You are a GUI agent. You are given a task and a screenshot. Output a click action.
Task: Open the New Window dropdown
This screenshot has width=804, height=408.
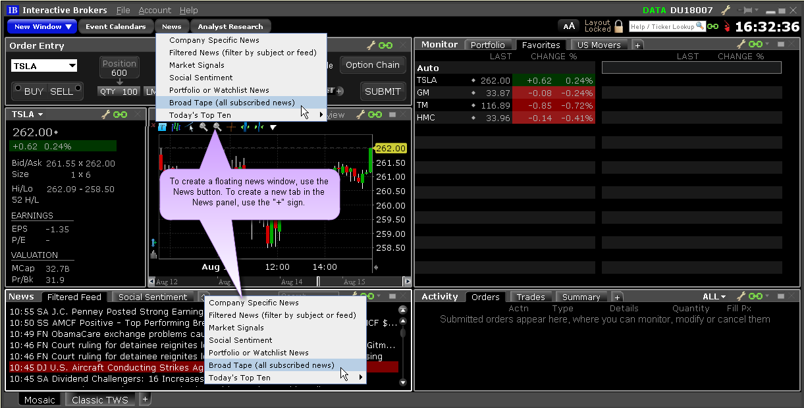click(43, 26)
